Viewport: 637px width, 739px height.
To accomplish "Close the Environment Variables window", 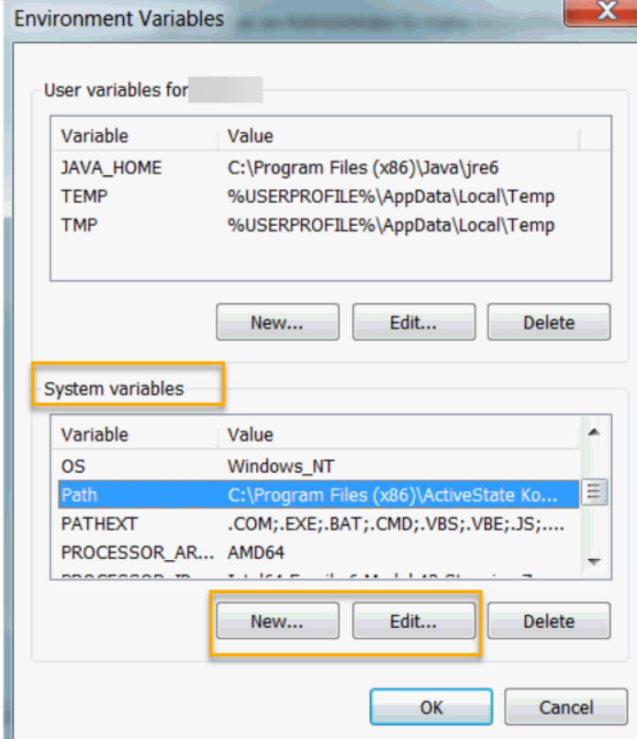I will 608,11.
